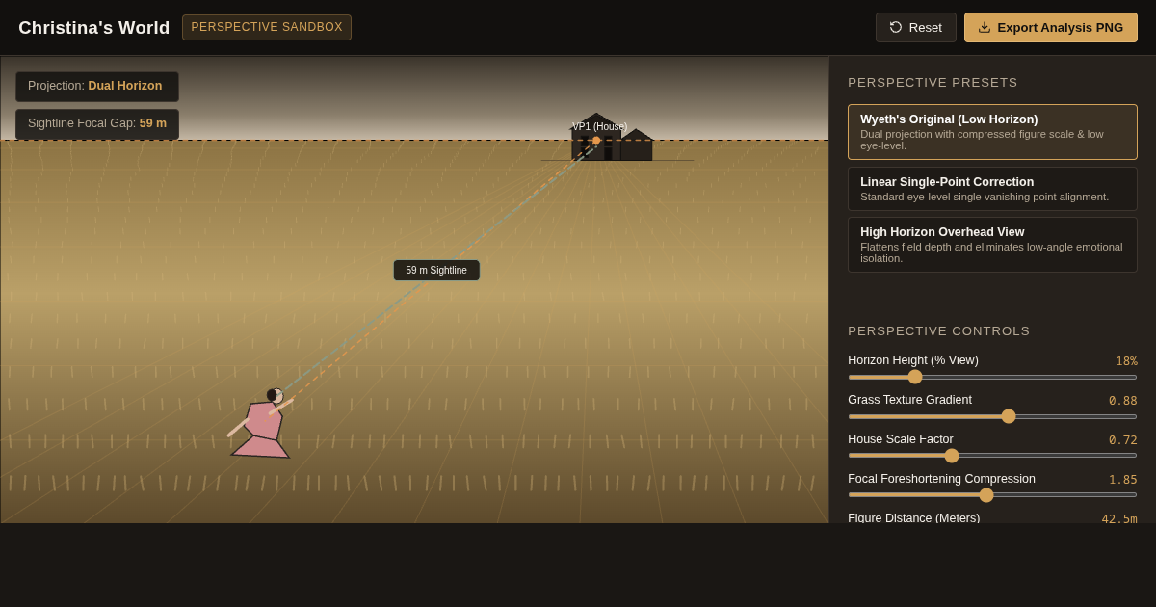The height and width of the screenshot is (607, 1156).
Task: Apply High Horizon Overhead View preset
Action: coord(992,245)
